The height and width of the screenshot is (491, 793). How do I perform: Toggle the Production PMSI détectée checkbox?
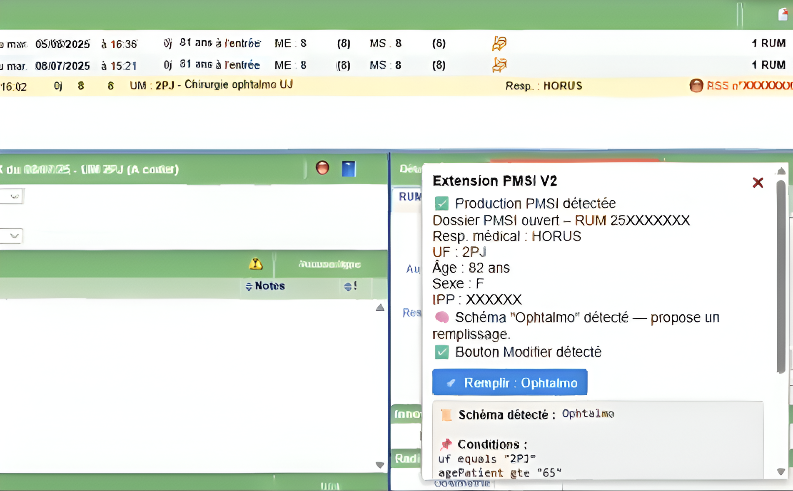point(442,203)
